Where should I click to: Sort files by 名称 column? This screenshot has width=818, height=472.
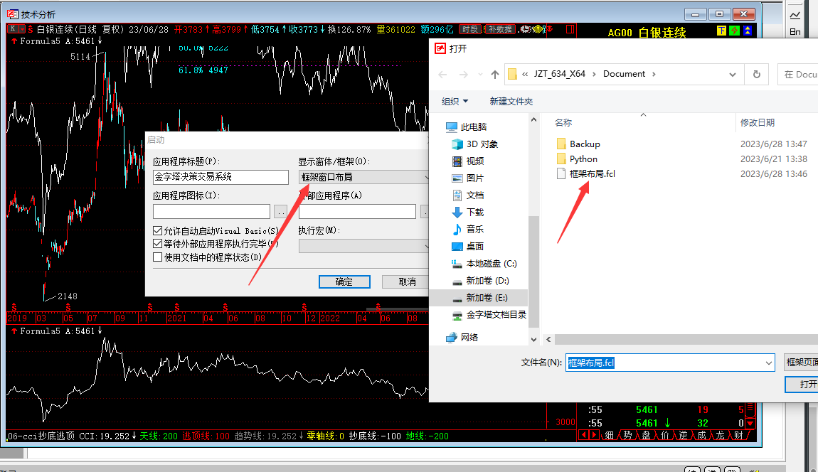(x=563, y=122)
